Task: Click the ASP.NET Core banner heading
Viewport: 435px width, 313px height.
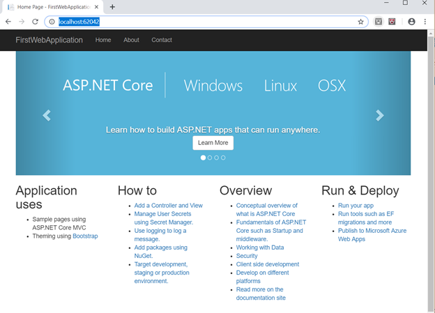Action: [108, 85]
